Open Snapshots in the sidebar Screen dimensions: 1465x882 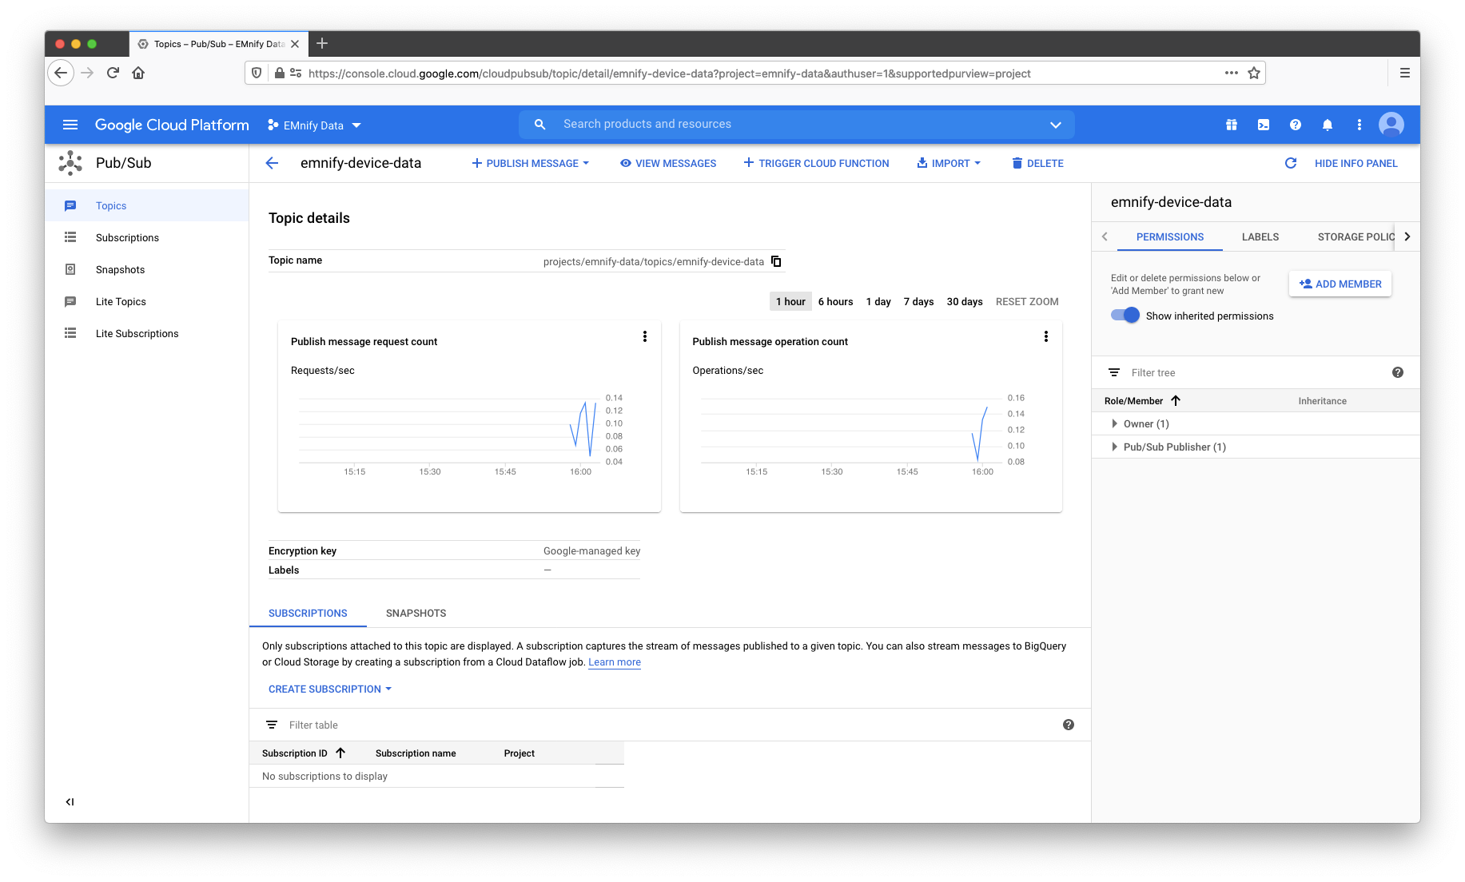147,269
